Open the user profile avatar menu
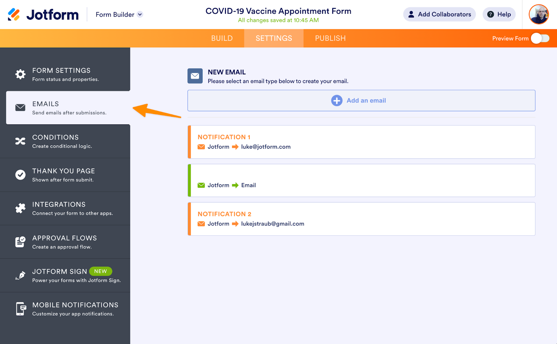The width and height of the screenshot is (557, 344). tap(539, 15)
